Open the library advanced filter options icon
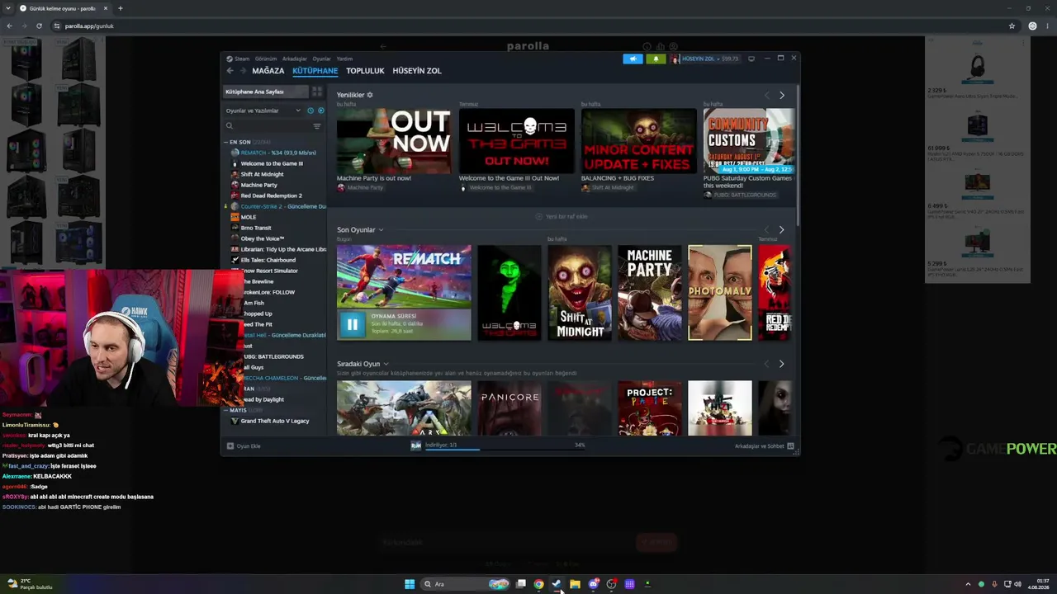 point(316,126)
